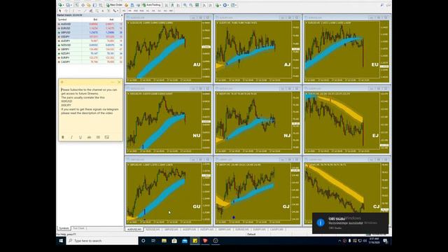
Task: Select the Horizontal Line drawing tool
Action: (79, 10)
